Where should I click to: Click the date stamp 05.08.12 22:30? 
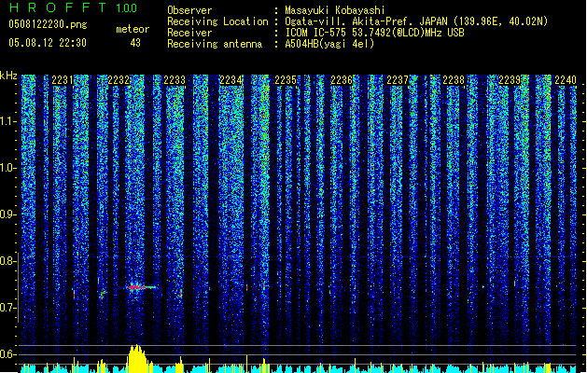(48, 43)
